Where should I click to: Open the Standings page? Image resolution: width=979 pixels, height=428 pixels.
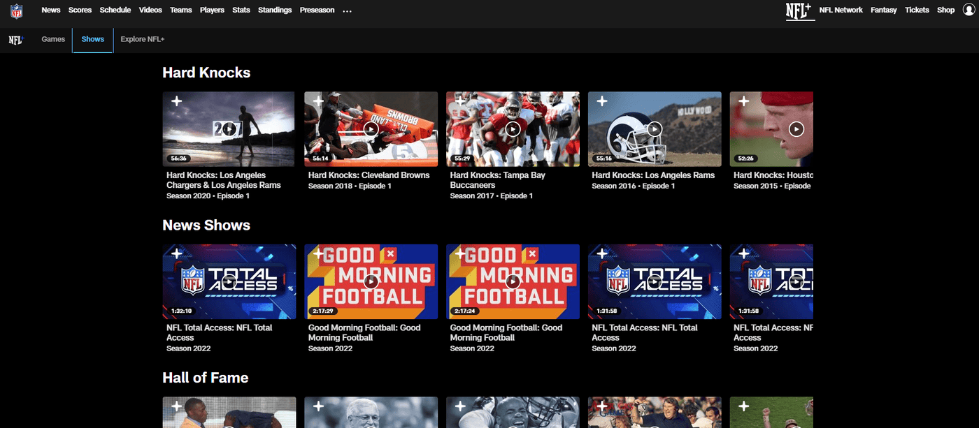point(275,10)
